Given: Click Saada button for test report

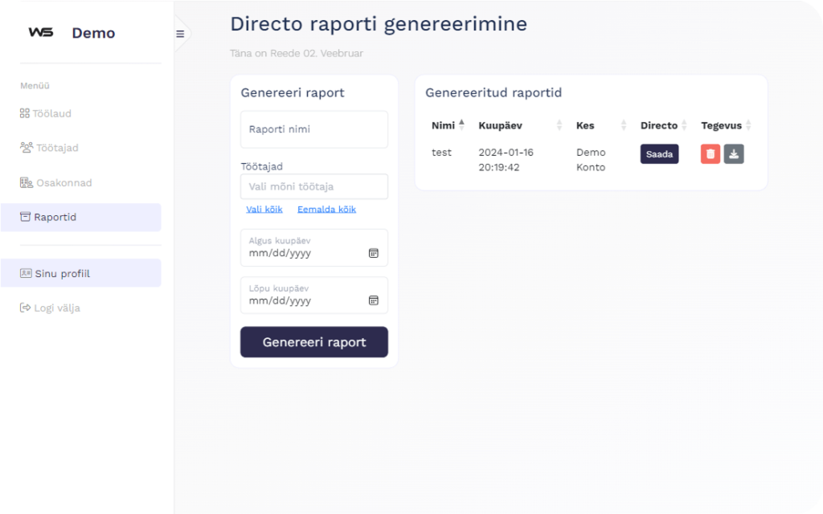Looking at the screenshot, I should (x=659, y=154).
